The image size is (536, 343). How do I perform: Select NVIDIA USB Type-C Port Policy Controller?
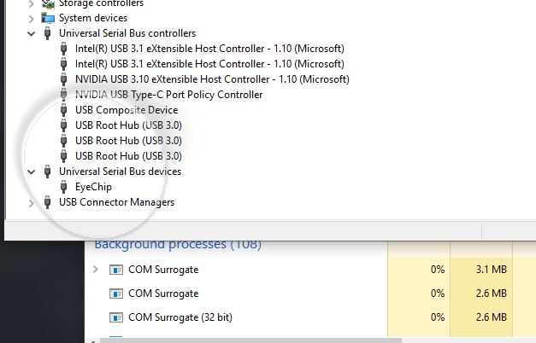(x=168, y=95)
